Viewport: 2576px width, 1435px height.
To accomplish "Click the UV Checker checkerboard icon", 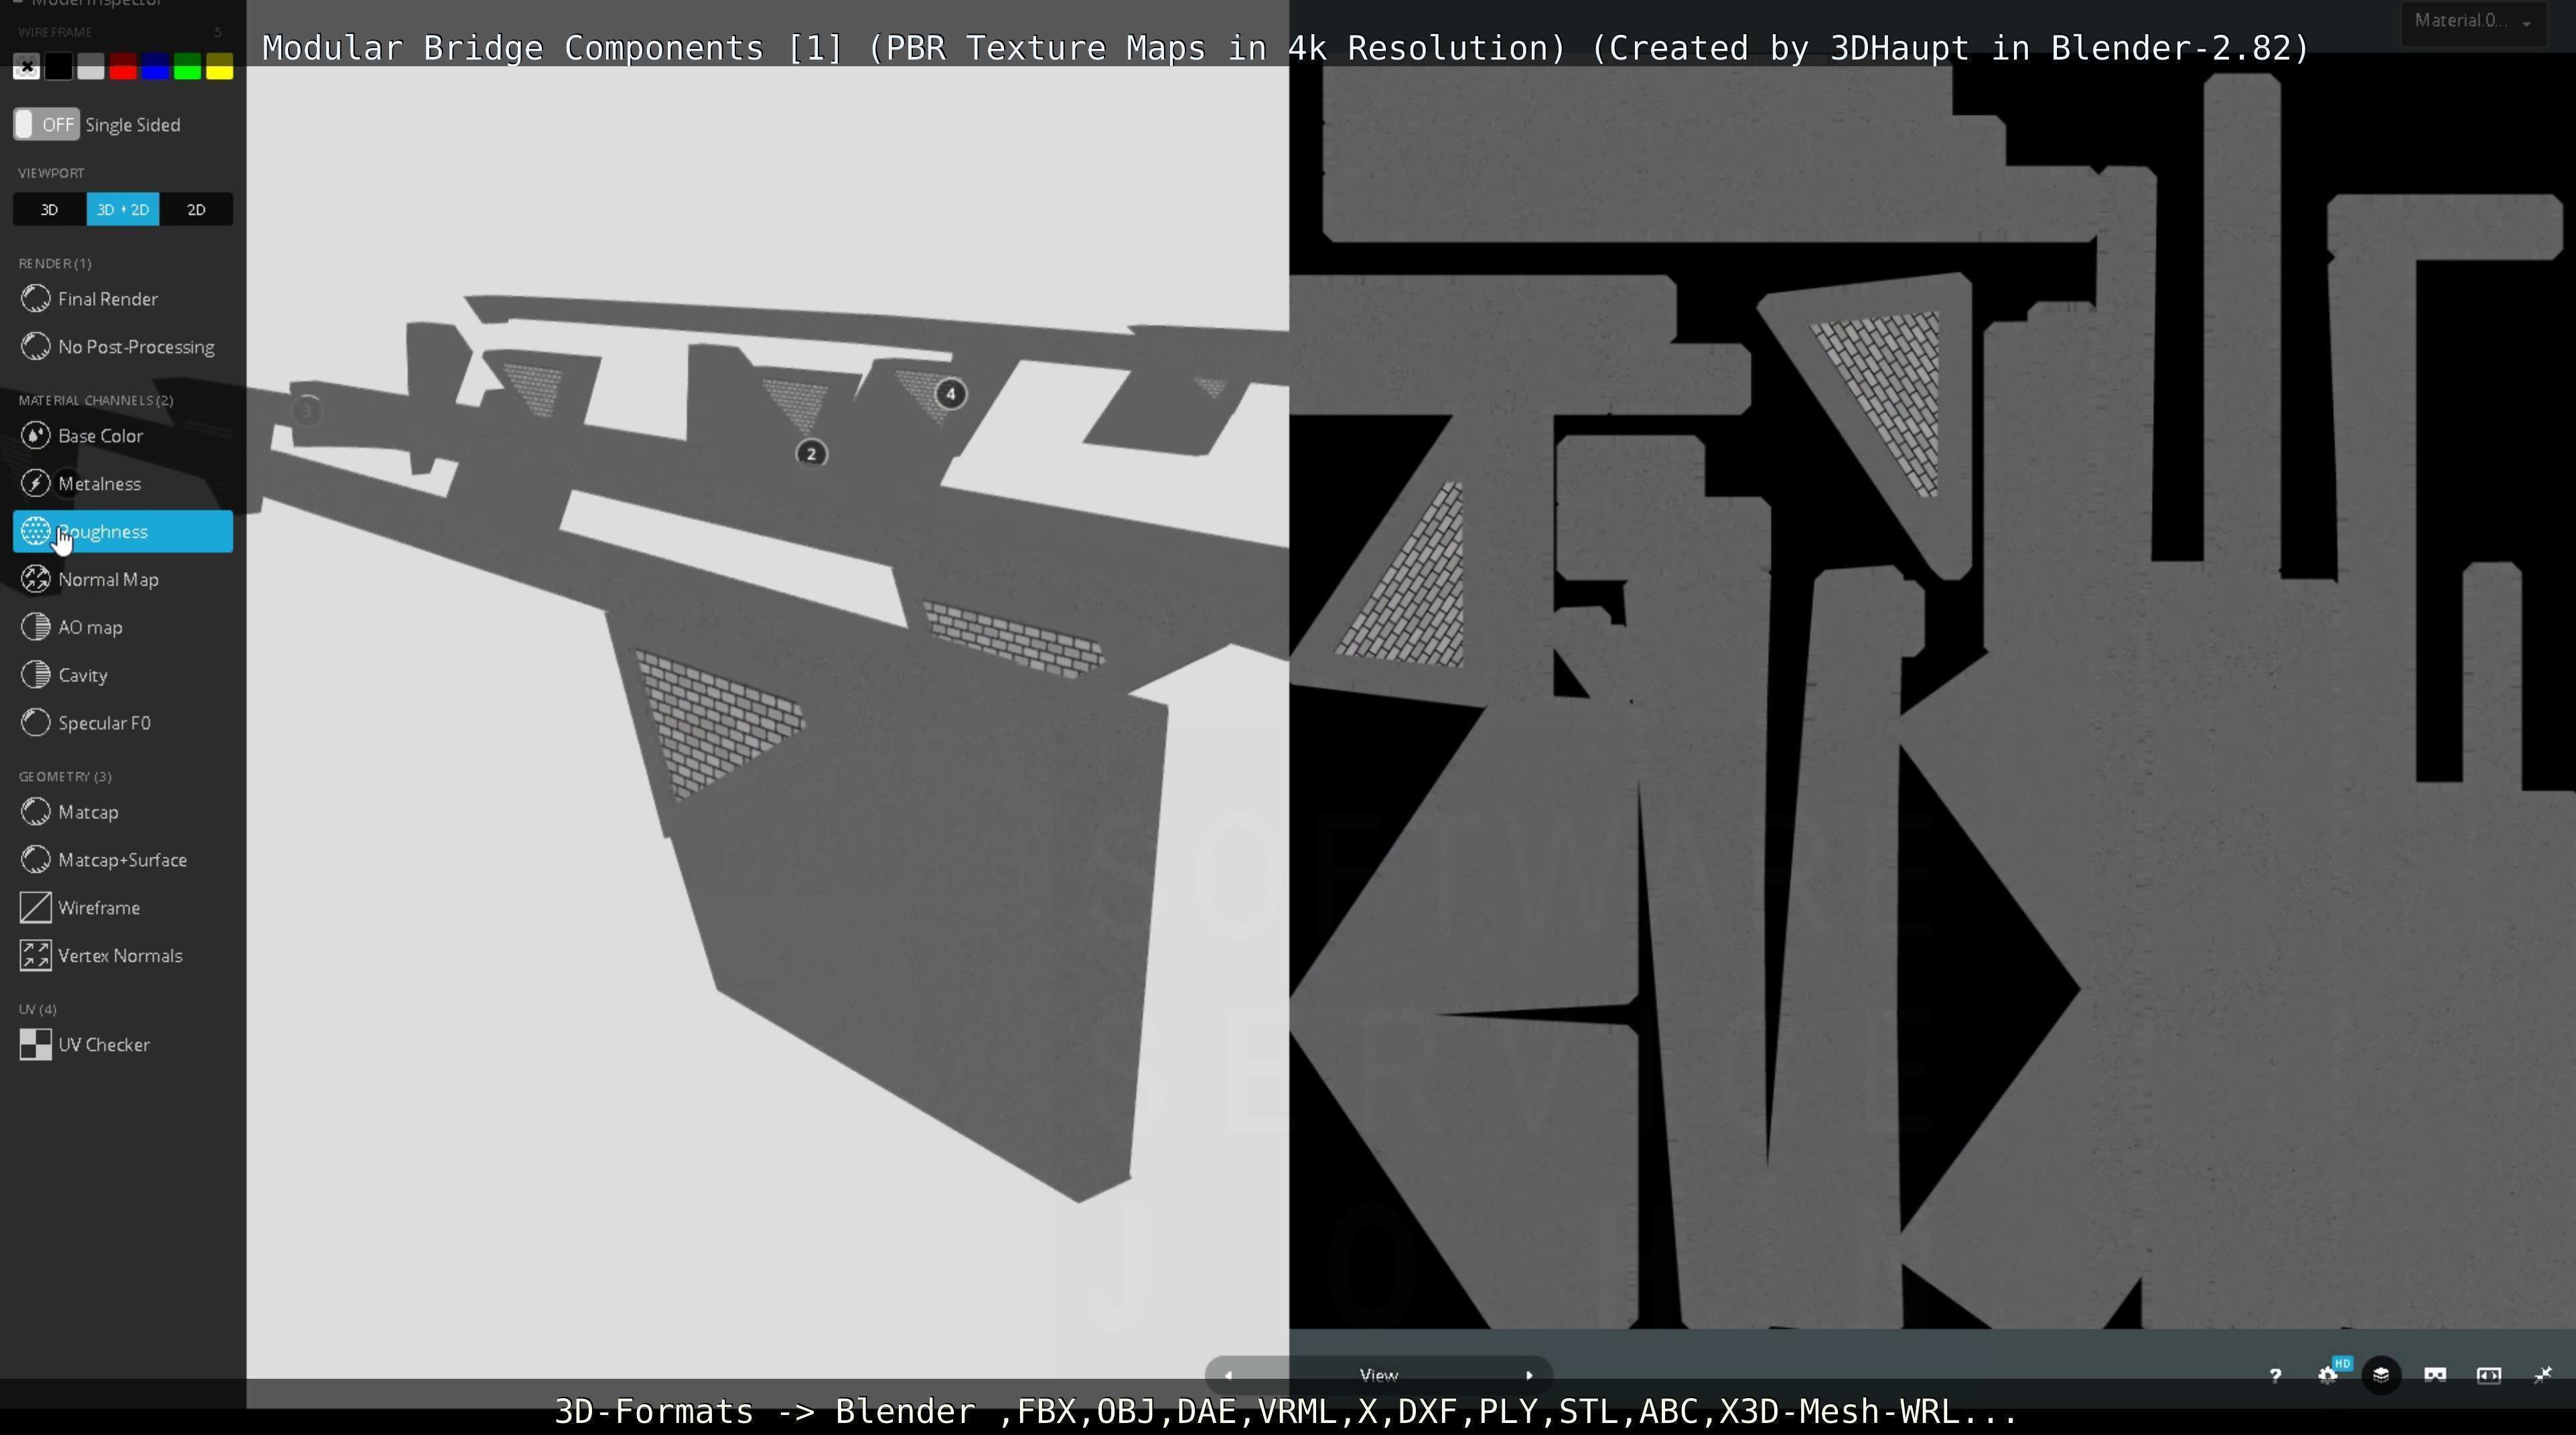I will coord(36,1045).
